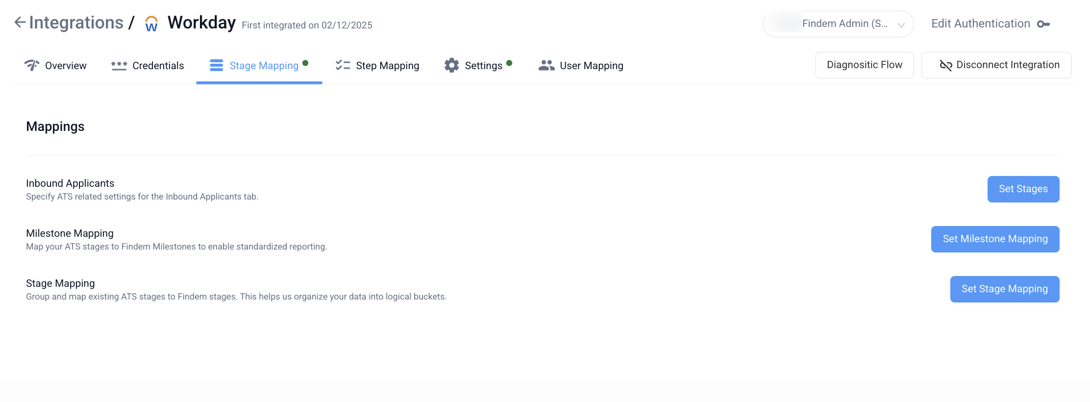Click the Set Stage Mapping button
Image resolution: width=1090 pixels, height=402 pixels.
(1005, 289)
